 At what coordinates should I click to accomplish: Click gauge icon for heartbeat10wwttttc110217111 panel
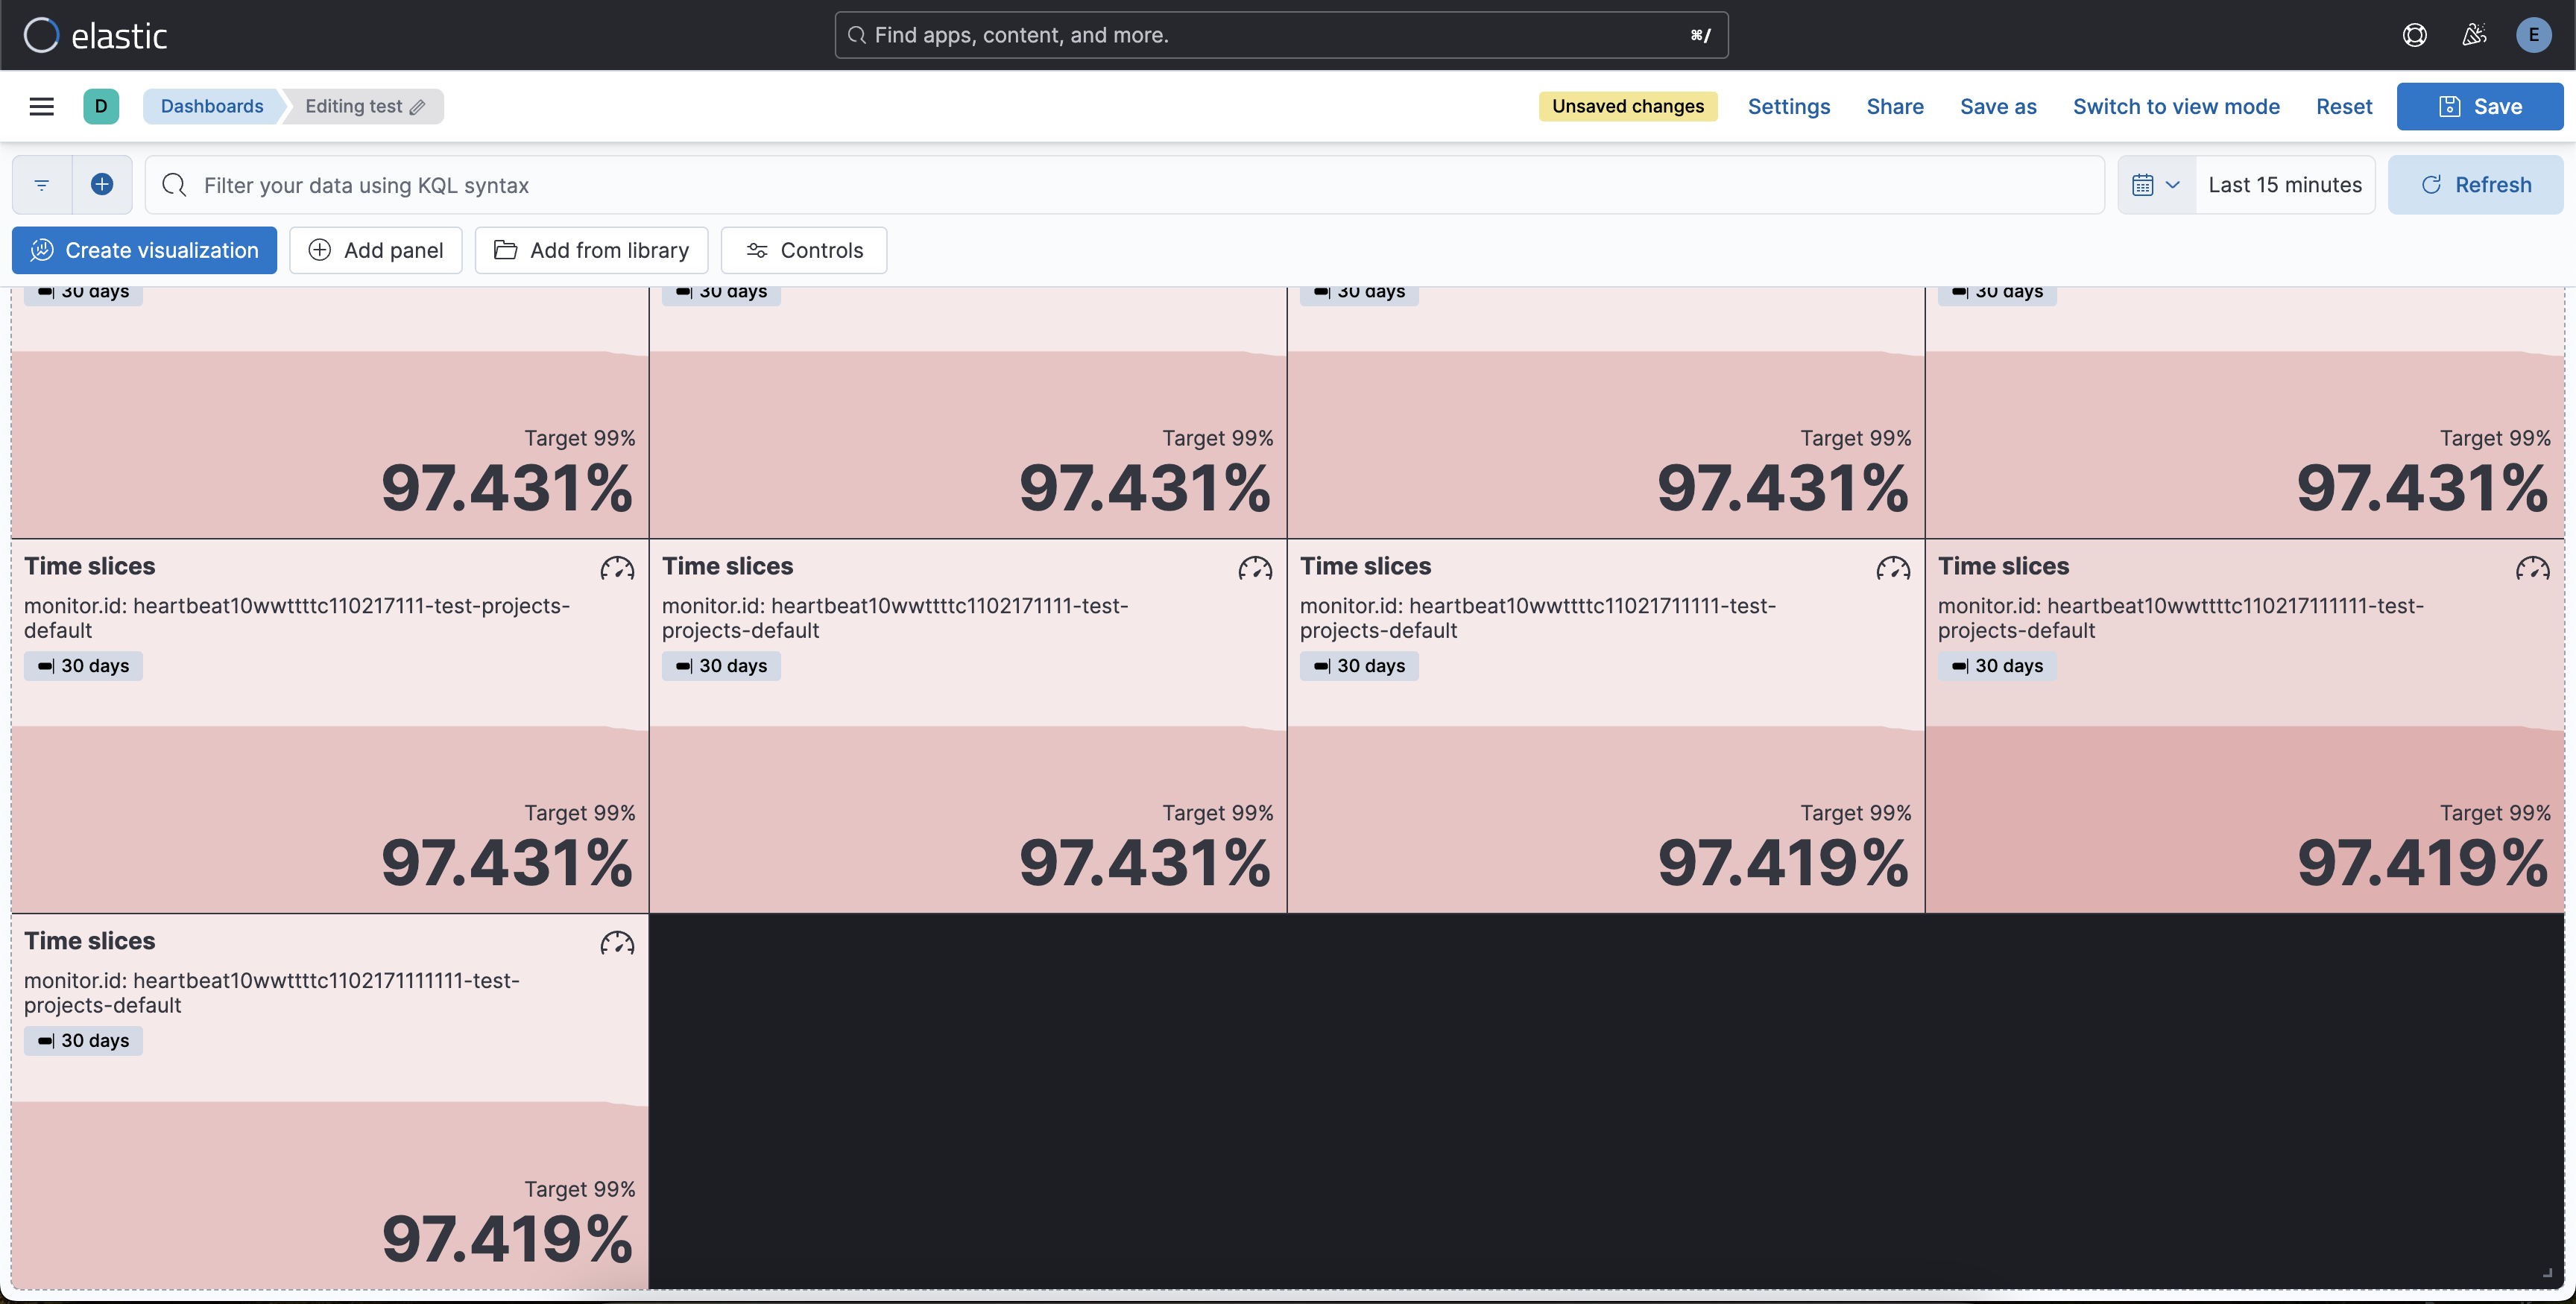pos(617,568)
